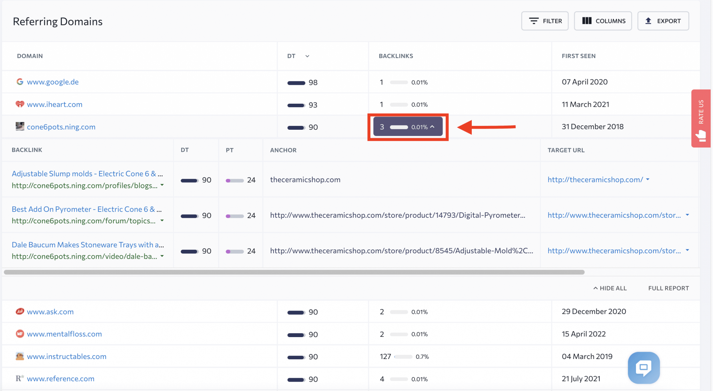
Task: Open the www.google.de domain link
Action: pyautogui.click(x=53, y=82)
